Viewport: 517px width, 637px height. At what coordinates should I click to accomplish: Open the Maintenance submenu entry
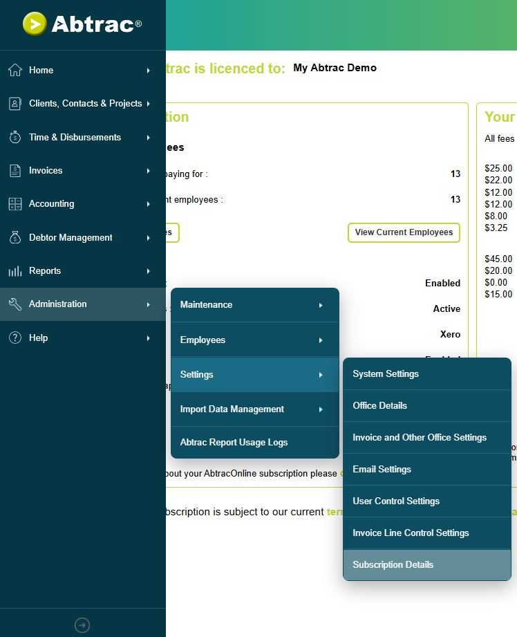click(255, 305)
